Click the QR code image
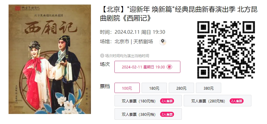 tap(226, 50)
